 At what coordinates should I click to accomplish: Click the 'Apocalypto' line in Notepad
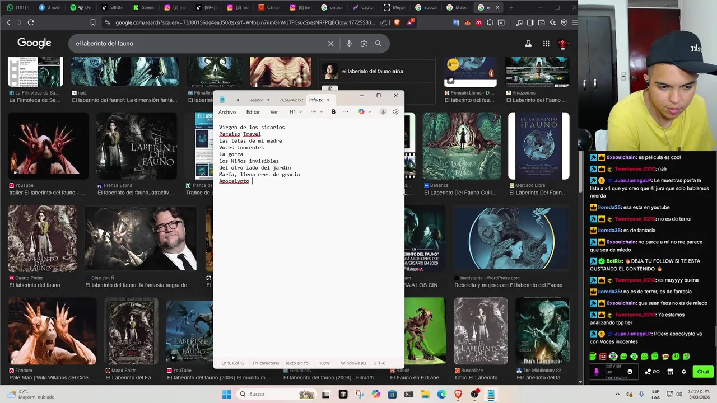click(x=234, y=181)
